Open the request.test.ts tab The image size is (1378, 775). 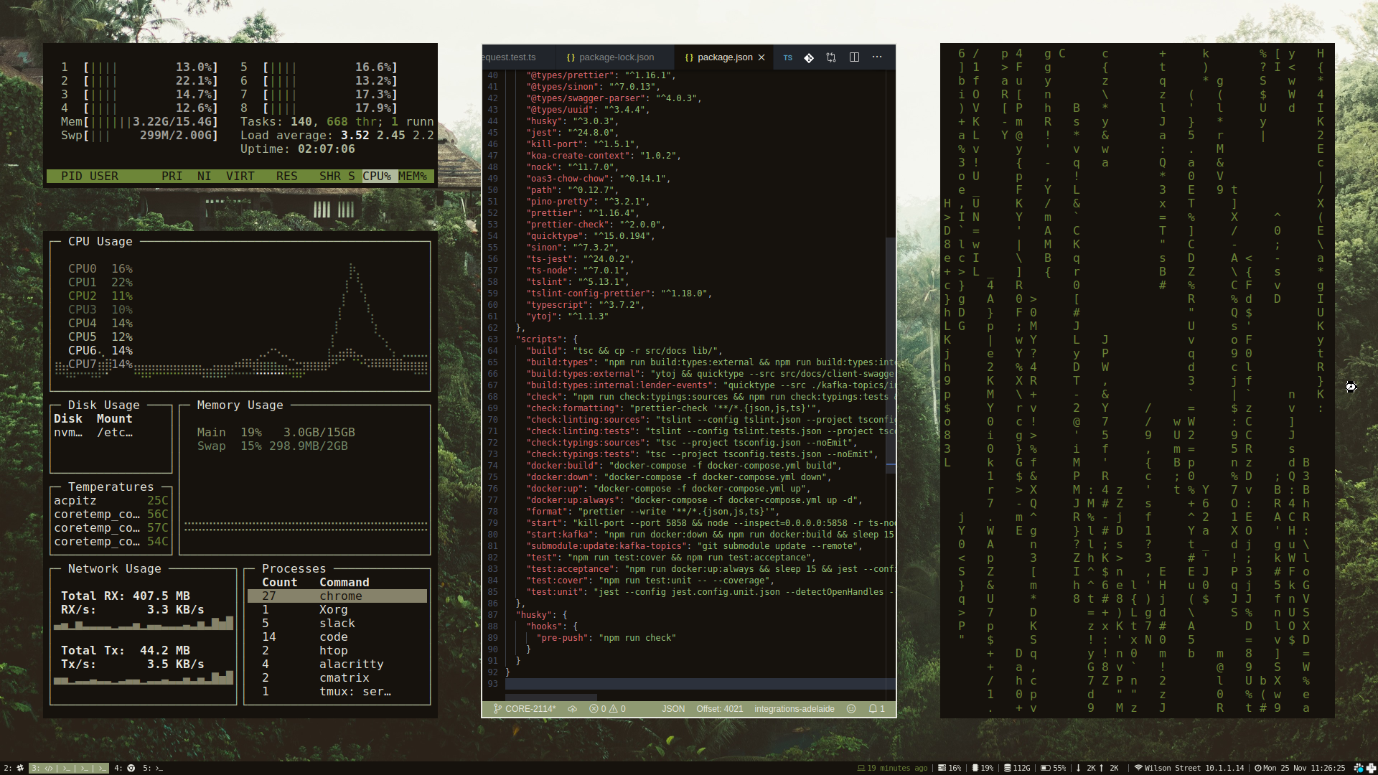(x=510, y=57)
